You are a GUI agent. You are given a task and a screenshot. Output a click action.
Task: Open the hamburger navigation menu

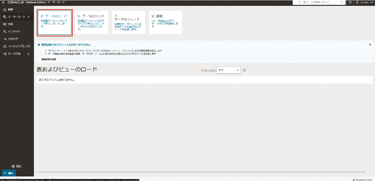click(x=3, y=2)
